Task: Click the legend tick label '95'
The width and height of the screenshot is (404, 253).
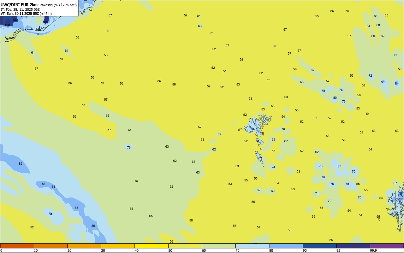Action: coord(338,250)
